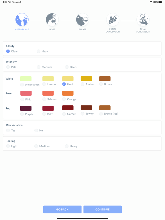Set Rim Variation to Yes
Image resolution: width=165 pixels, height=220 pixels.
tap(8, 131)
